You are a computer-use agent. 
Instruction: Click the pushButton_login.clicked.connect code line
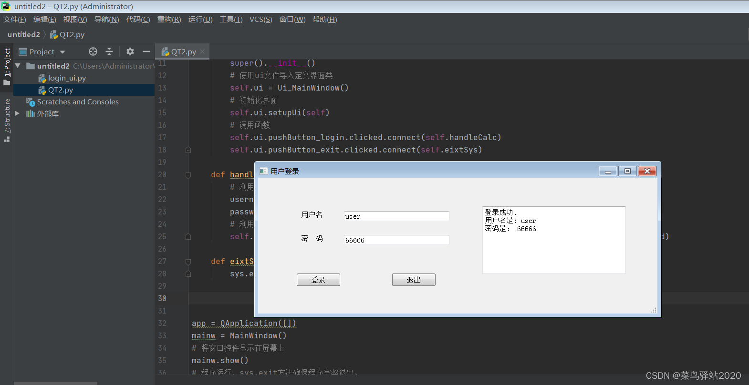(365, 138)
